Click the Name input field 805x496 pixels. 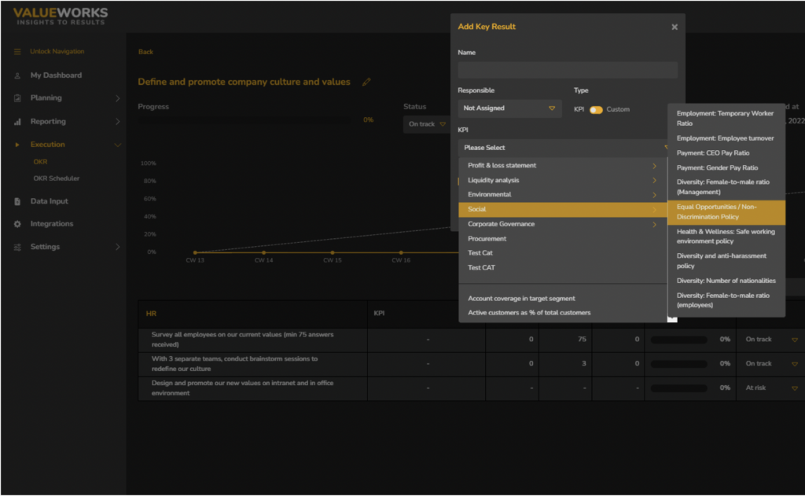(x=568, y=70)
